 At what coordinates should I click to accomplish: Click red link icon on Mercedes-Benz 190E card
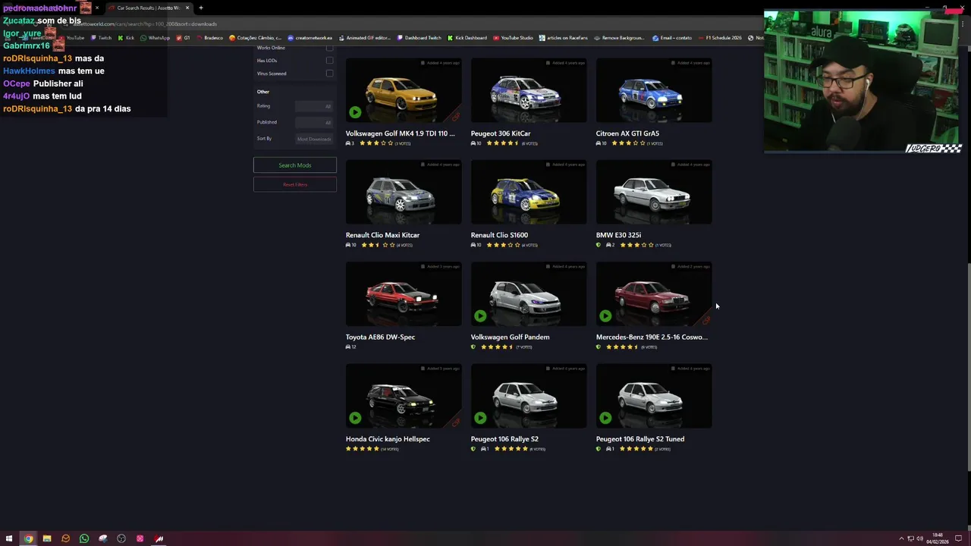(x=706, y=321)
